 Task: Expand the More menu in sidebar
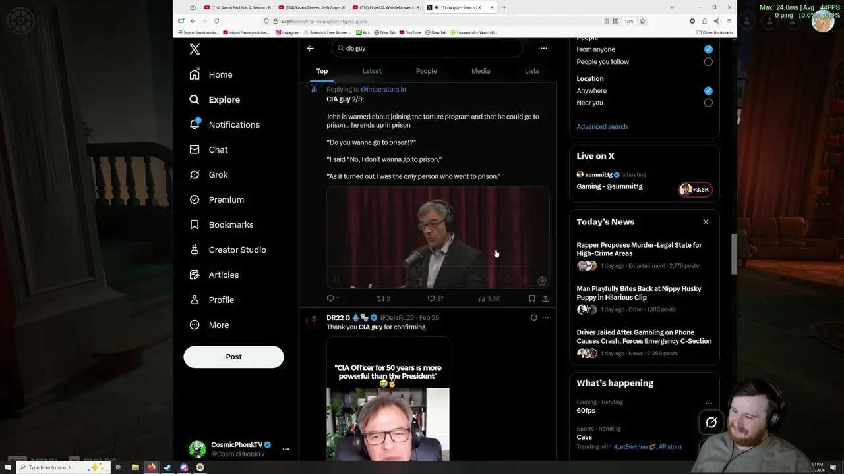[x=209, y=325]
